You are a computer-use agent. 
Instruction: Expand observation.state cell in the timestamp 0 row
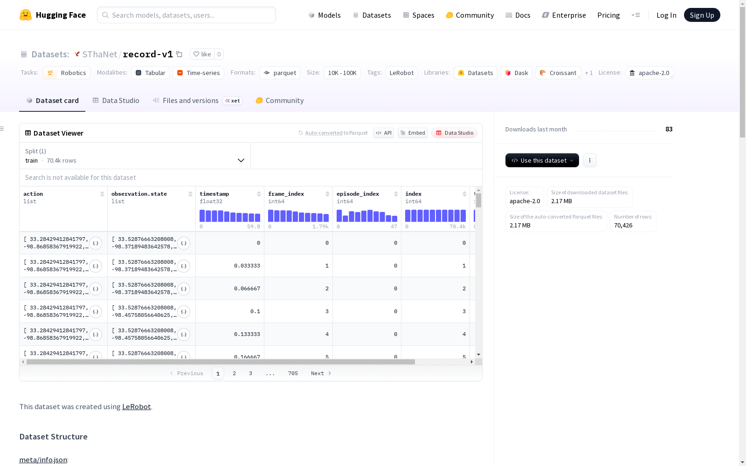(184, 243)
